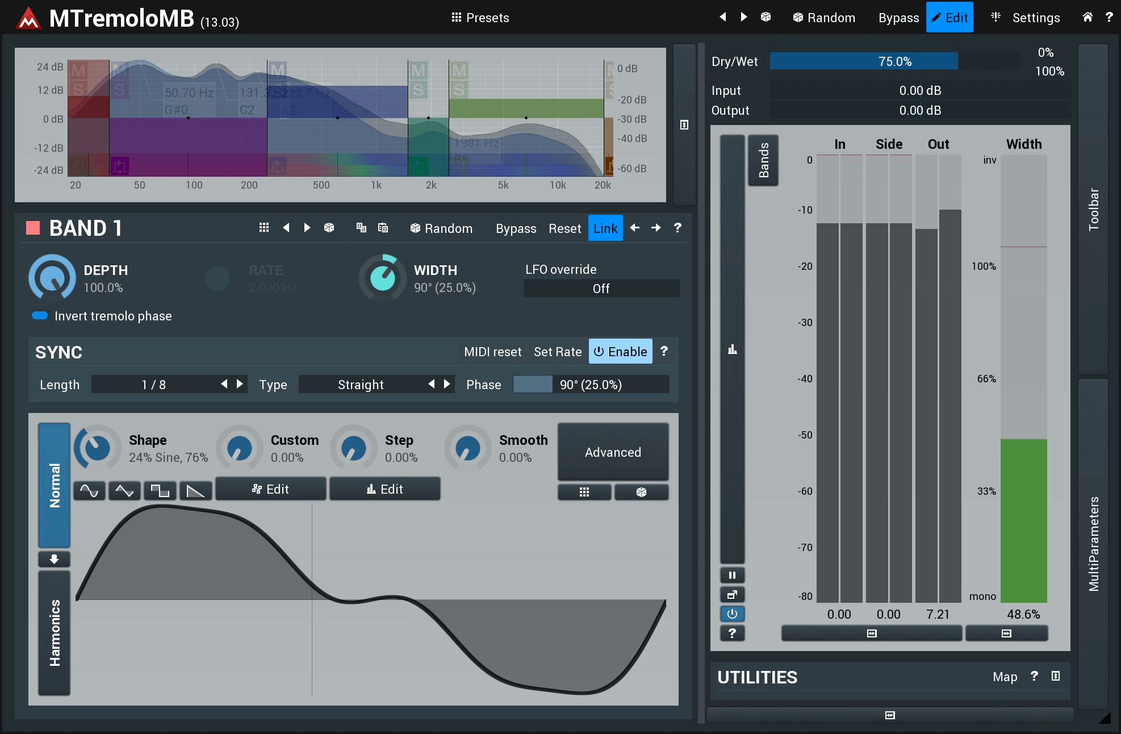Adjust the Dry/Wet slider
Viewport: 1121px width, 734px height.
tap(894, 61)
